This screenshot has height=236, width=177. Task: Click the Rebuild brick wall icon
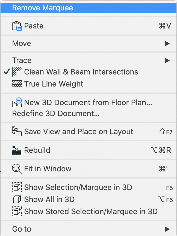pos(17,150)
